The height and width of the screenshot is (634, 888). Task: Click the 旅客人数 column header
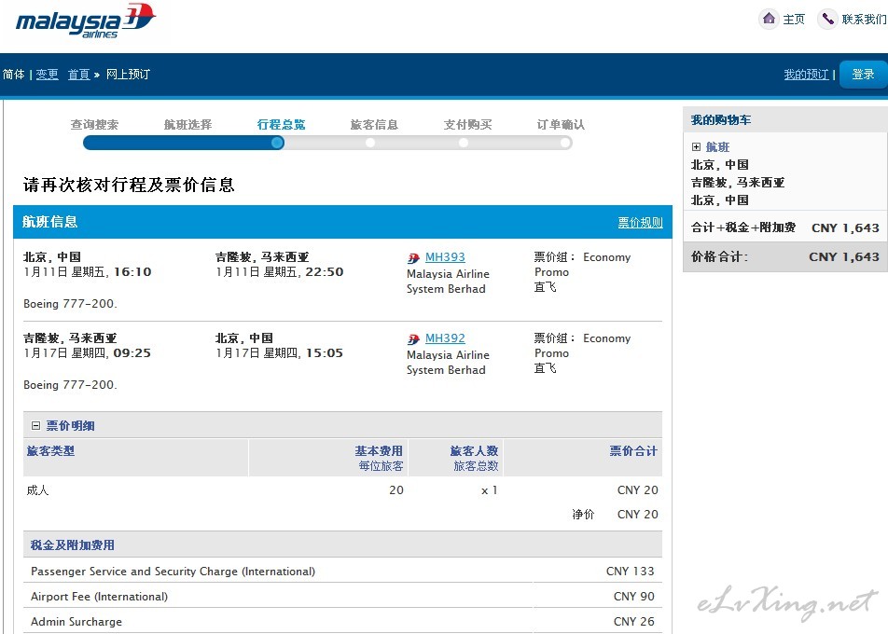[x=474, y=451]
